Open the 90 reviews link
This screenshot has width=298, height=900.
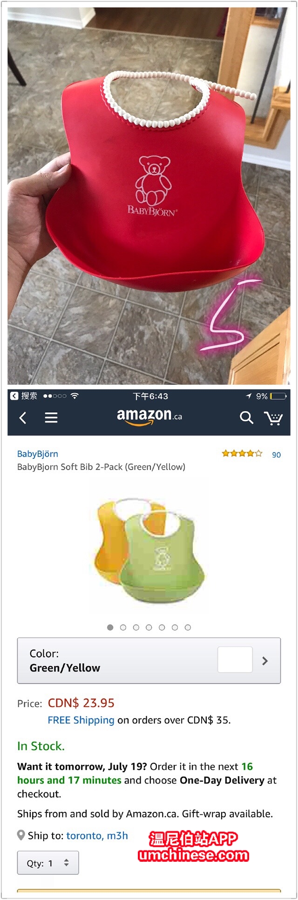[276, 455]
